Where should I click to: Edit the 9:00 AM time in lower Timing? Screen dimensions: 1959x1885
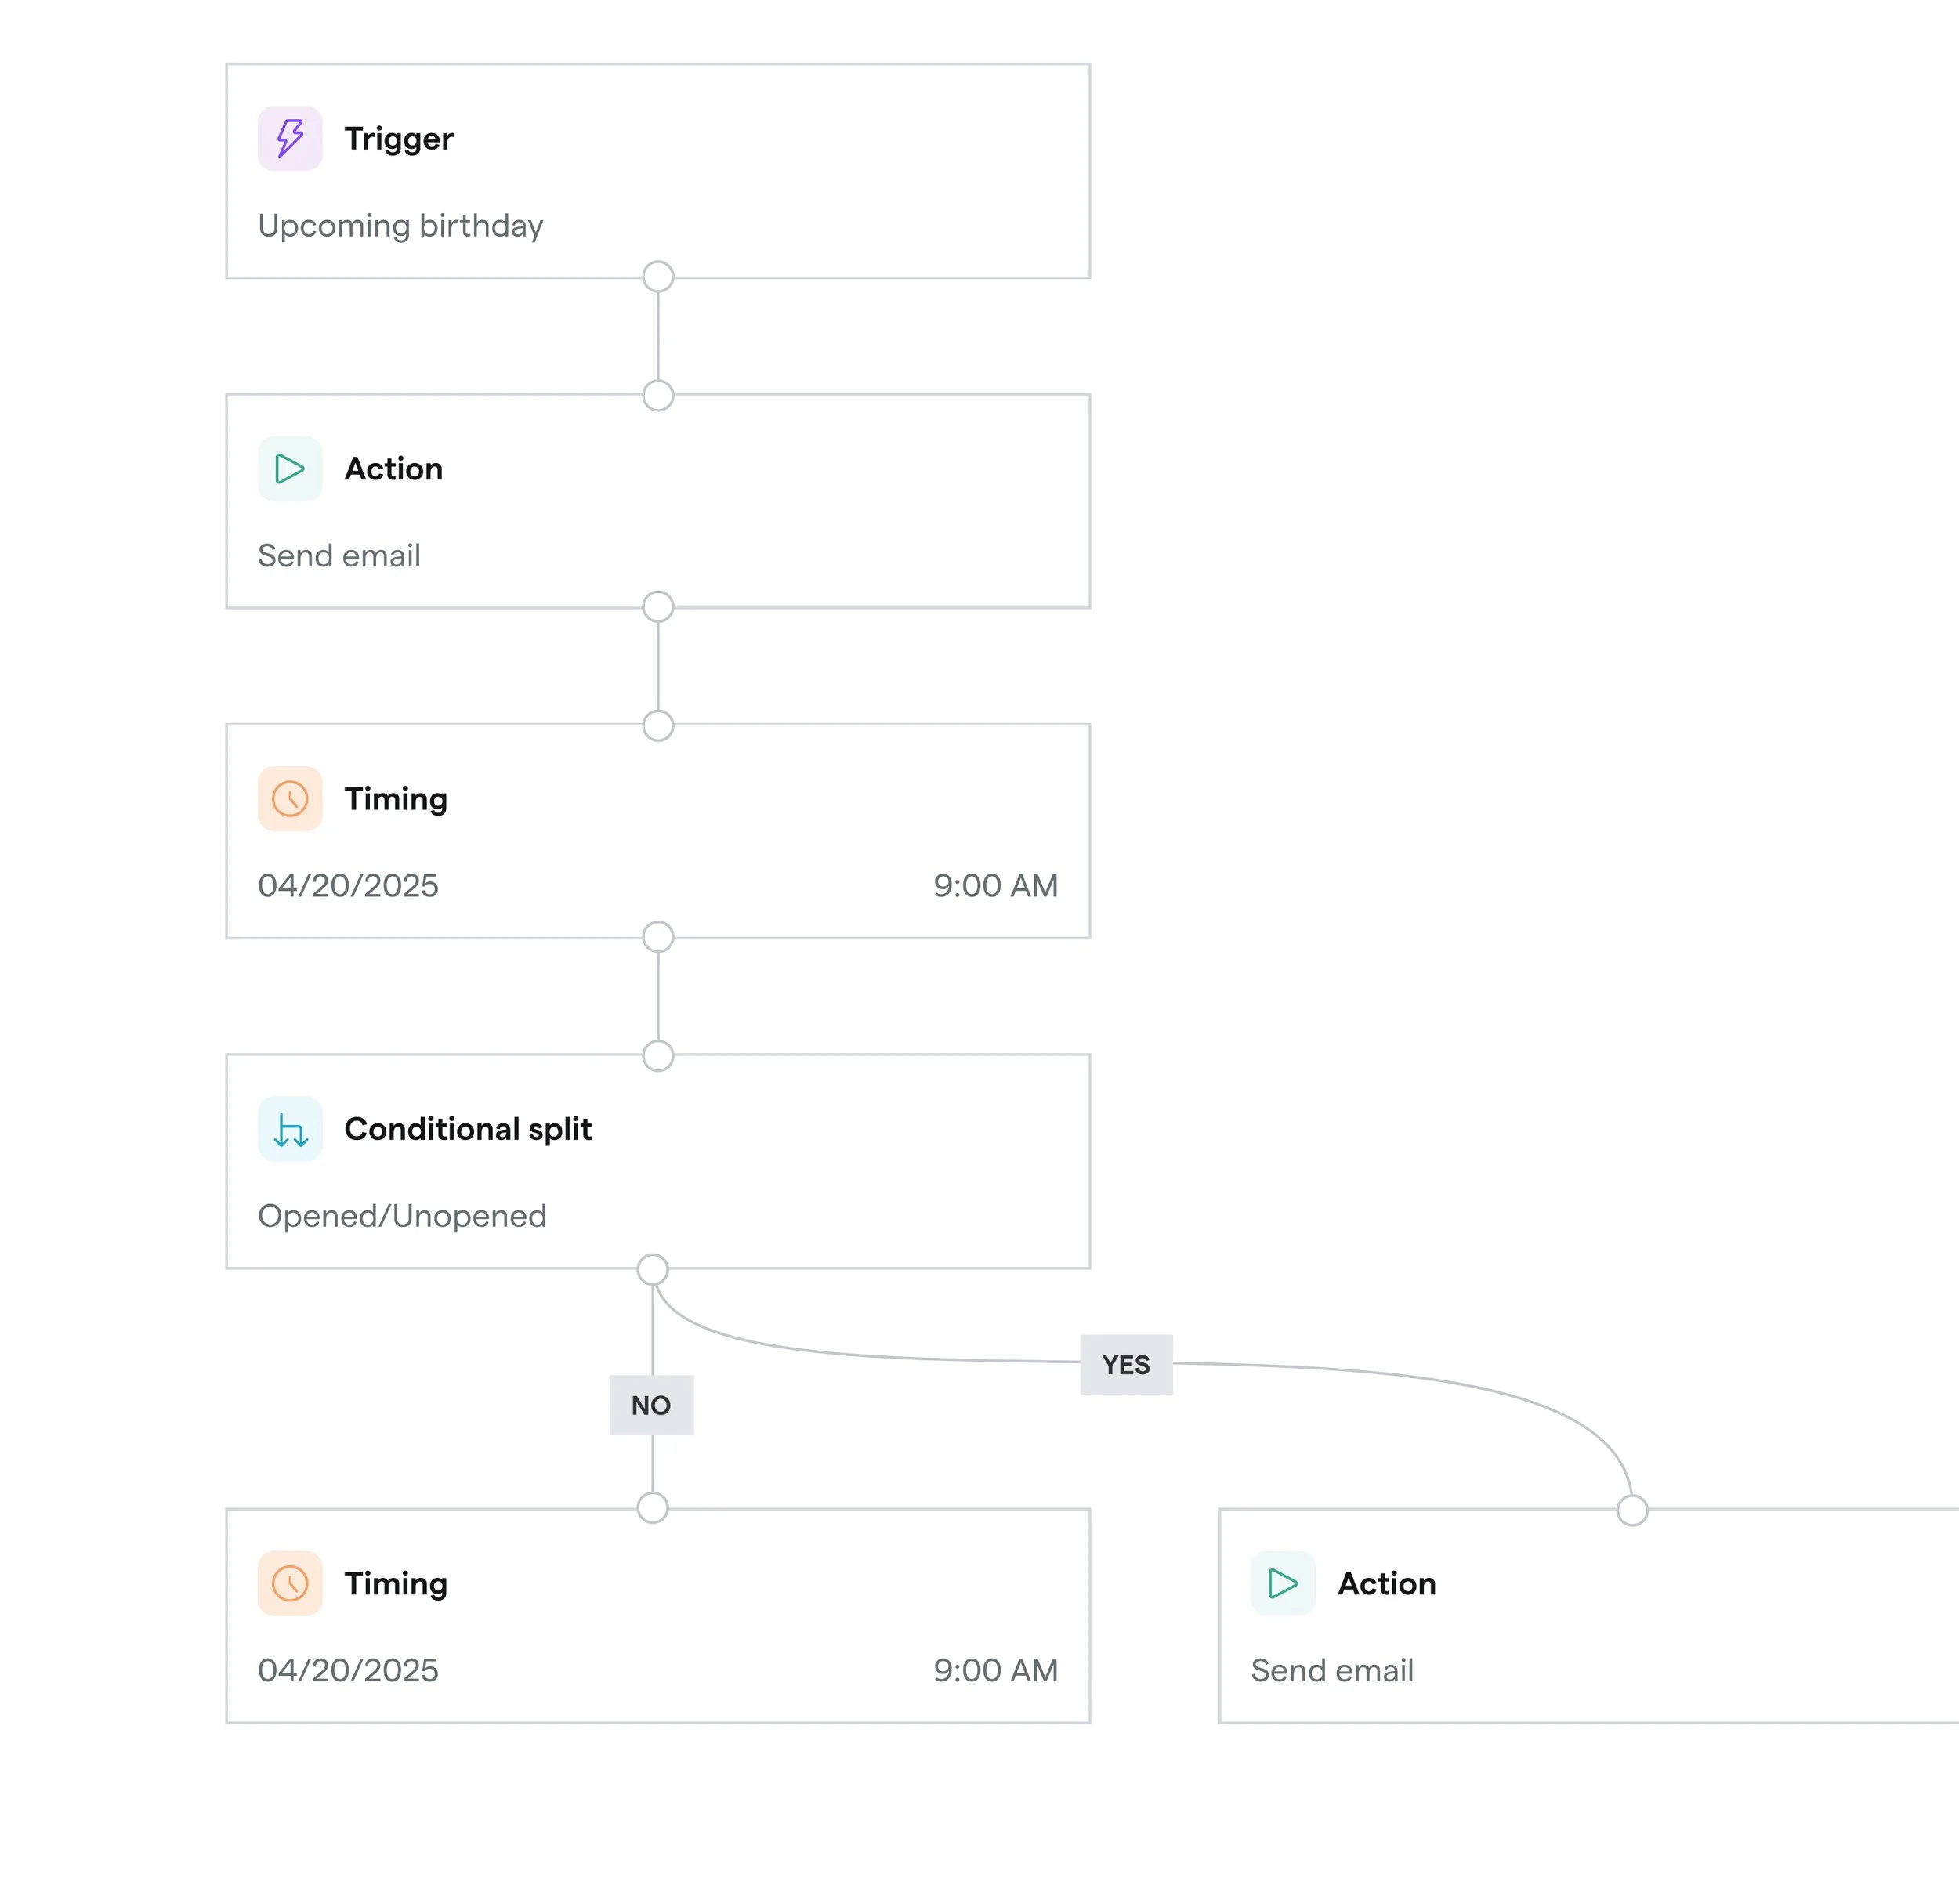995,1670
